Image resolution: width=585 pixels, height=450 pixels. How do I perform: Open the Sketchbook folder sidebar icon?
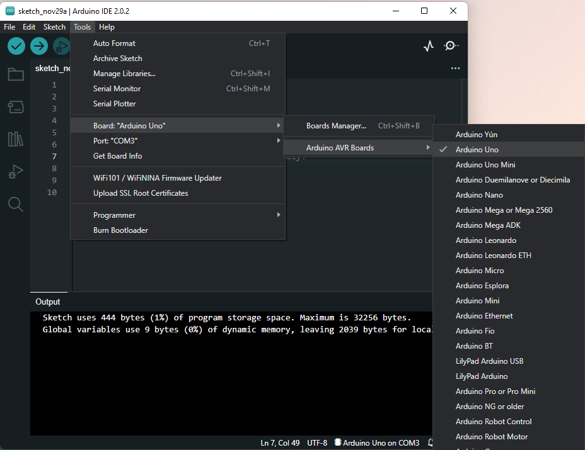(x=16, y=74)
